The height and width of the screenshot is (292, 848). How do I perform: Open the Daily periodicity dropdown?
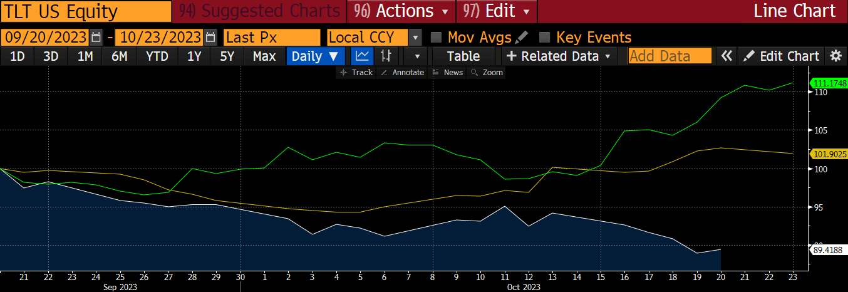(x=318, y=56)
